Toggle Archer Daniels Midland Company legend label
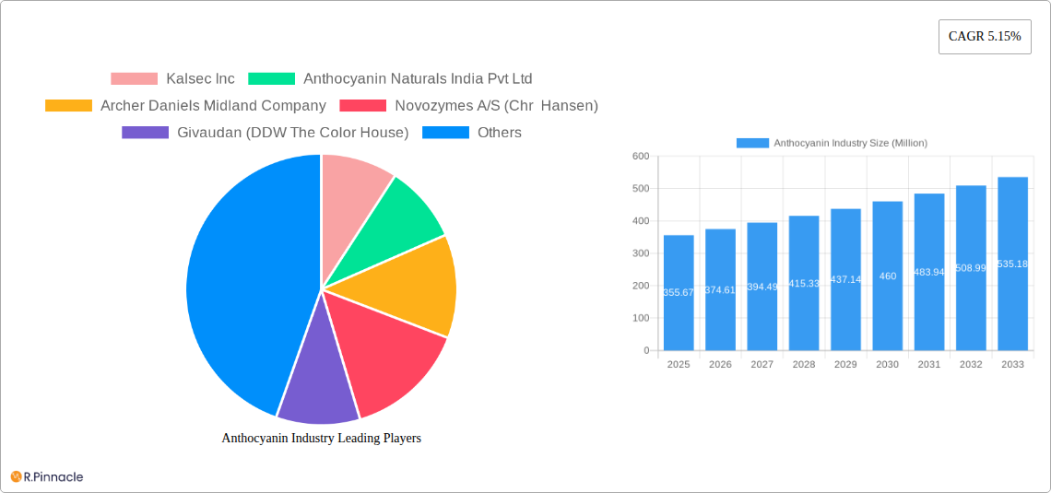This screenshot has height=493, width=1051. (213, 105)
